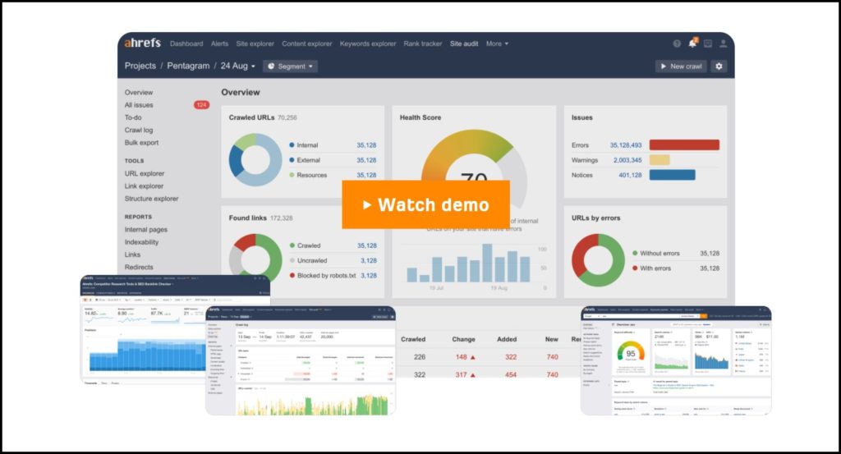
Task: Open the user account avatar icon
Action: pyautogui.click(x=723, y=44)
